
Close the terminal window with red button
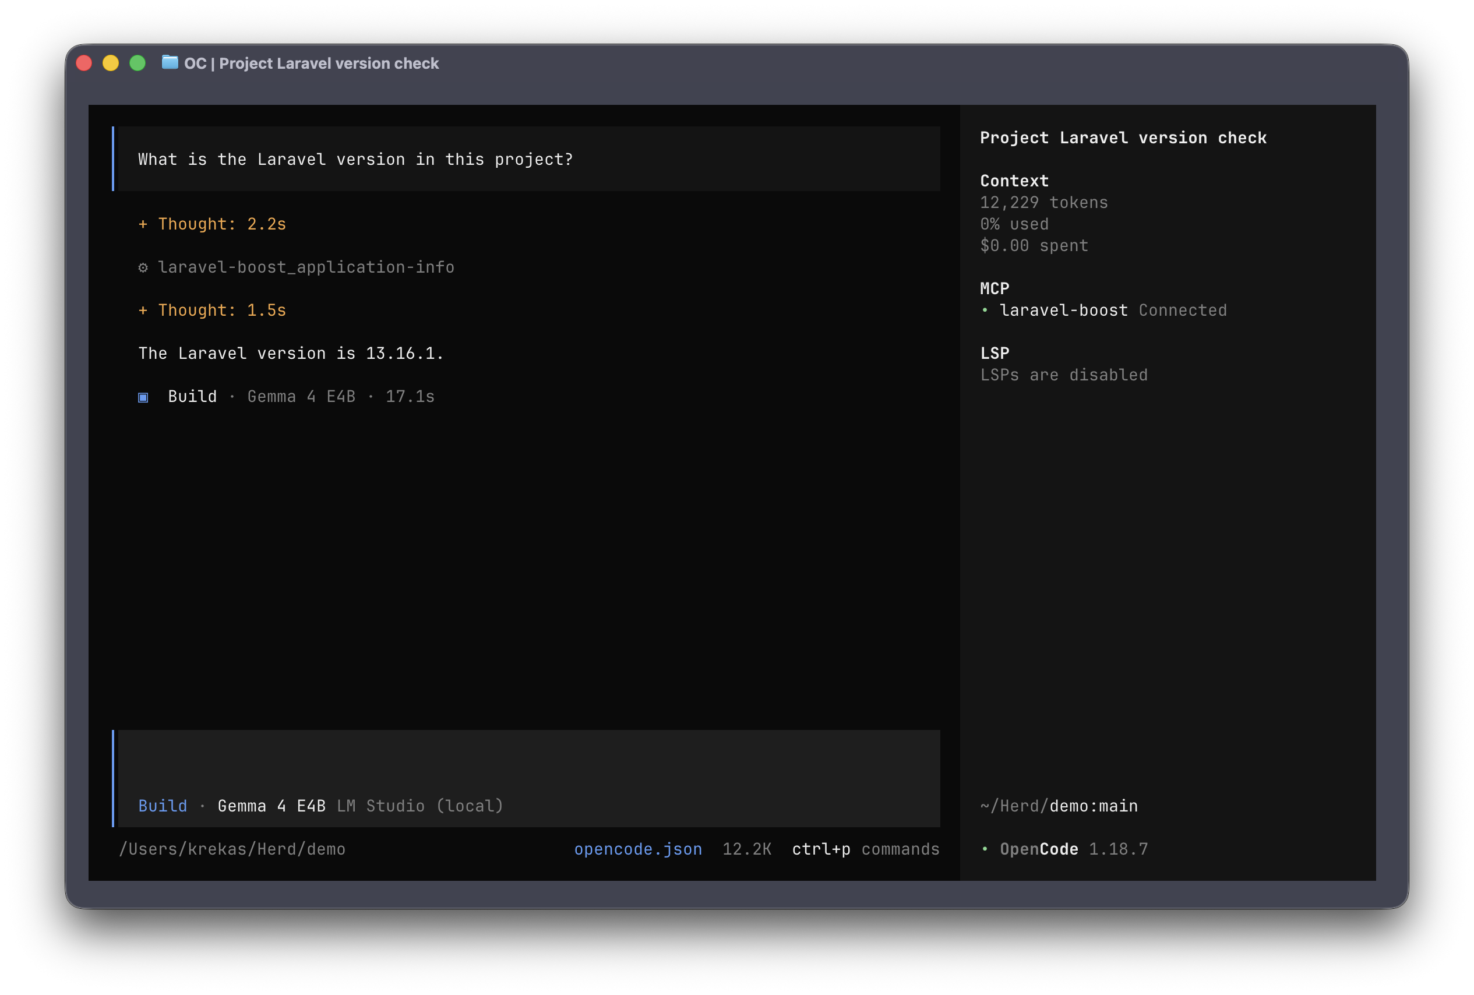pos(84,63)
